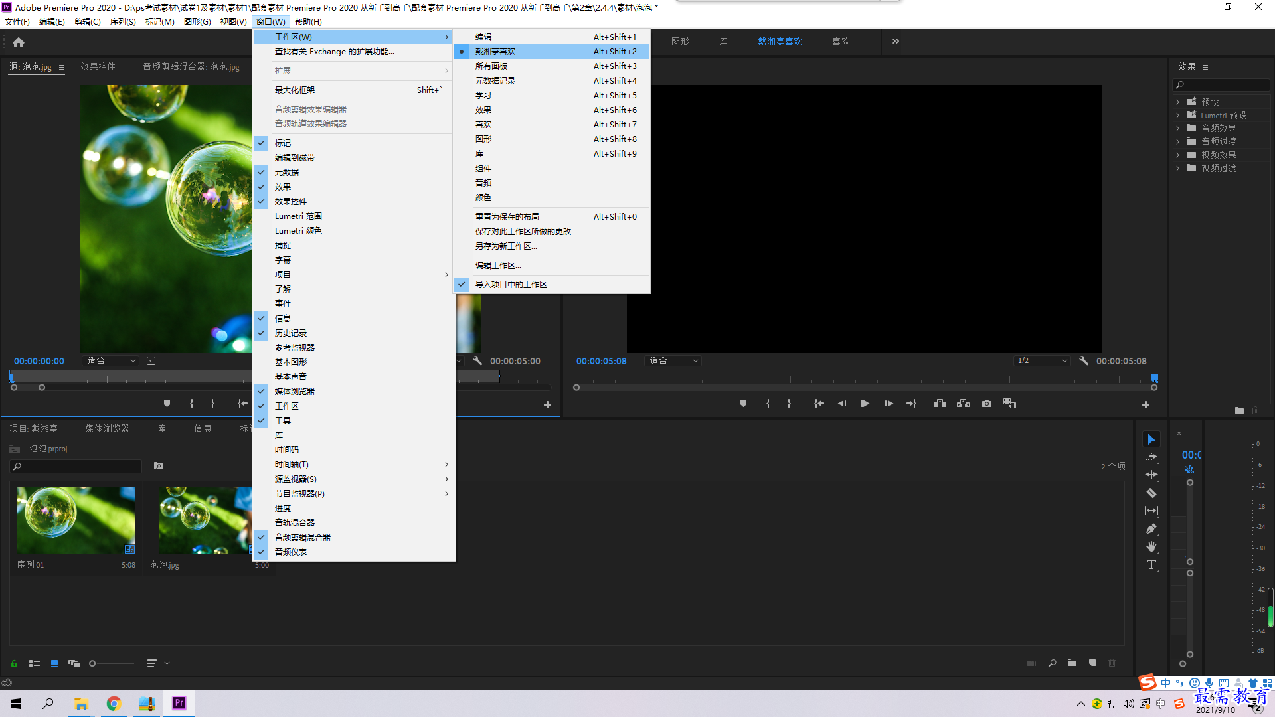The height and width of the screenshot is (717, 1275).
Task: Expand the 视频过渡 folder
Action: [1178, 168]
